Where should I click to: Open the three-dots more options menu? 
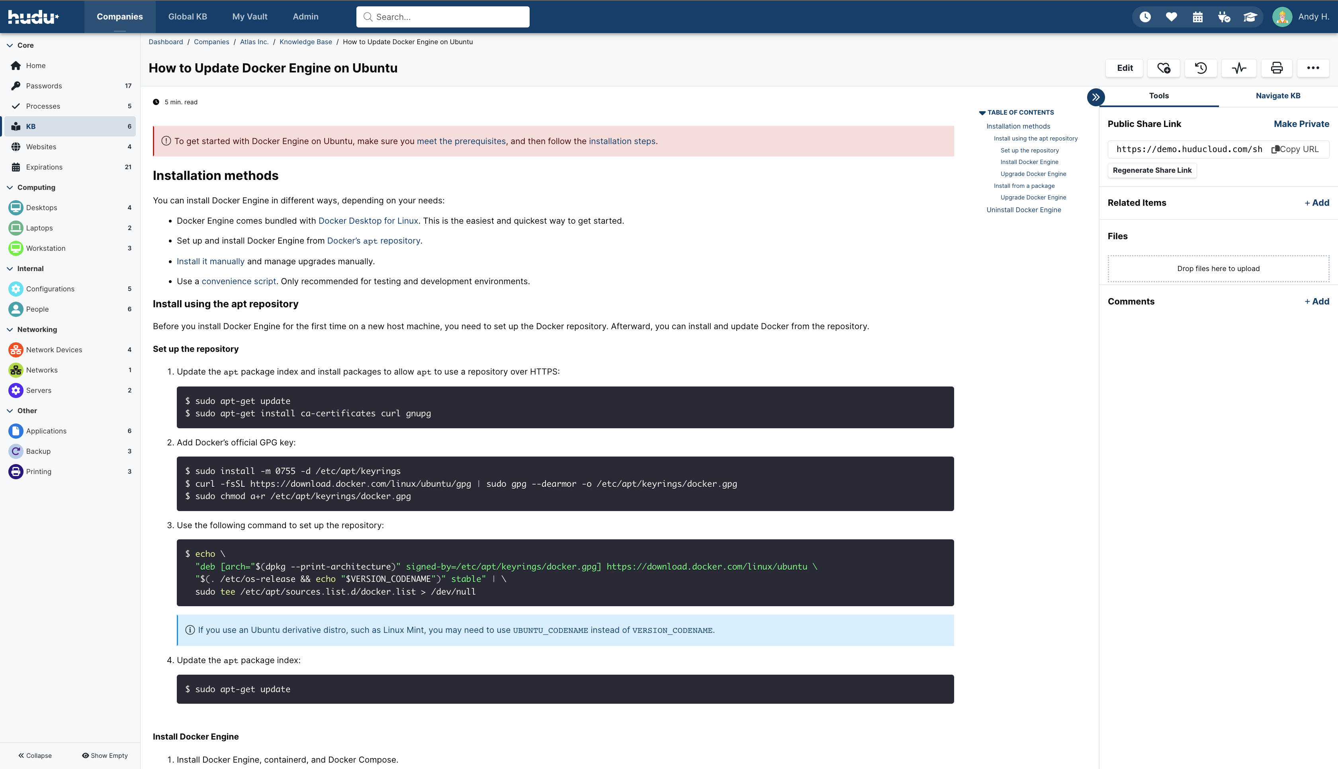[x=1313, y=68]
